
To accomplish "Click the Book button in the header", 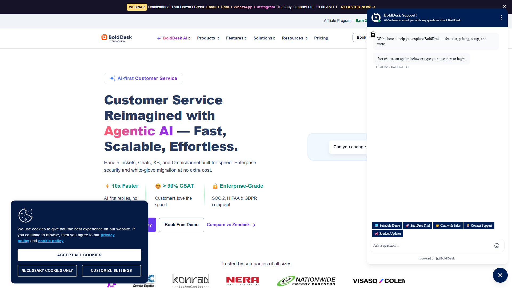I will pyautogui.click(x=360, y=37).
